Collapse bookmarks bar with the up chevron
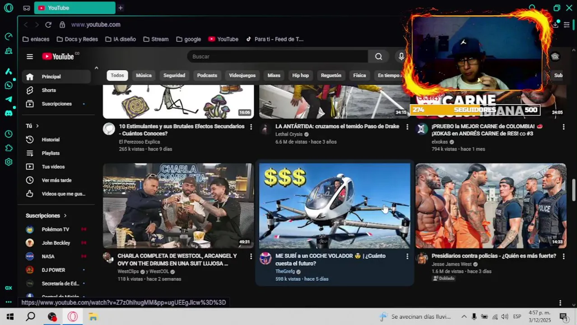This screenshot has height=325, width=577. point(96,68)
